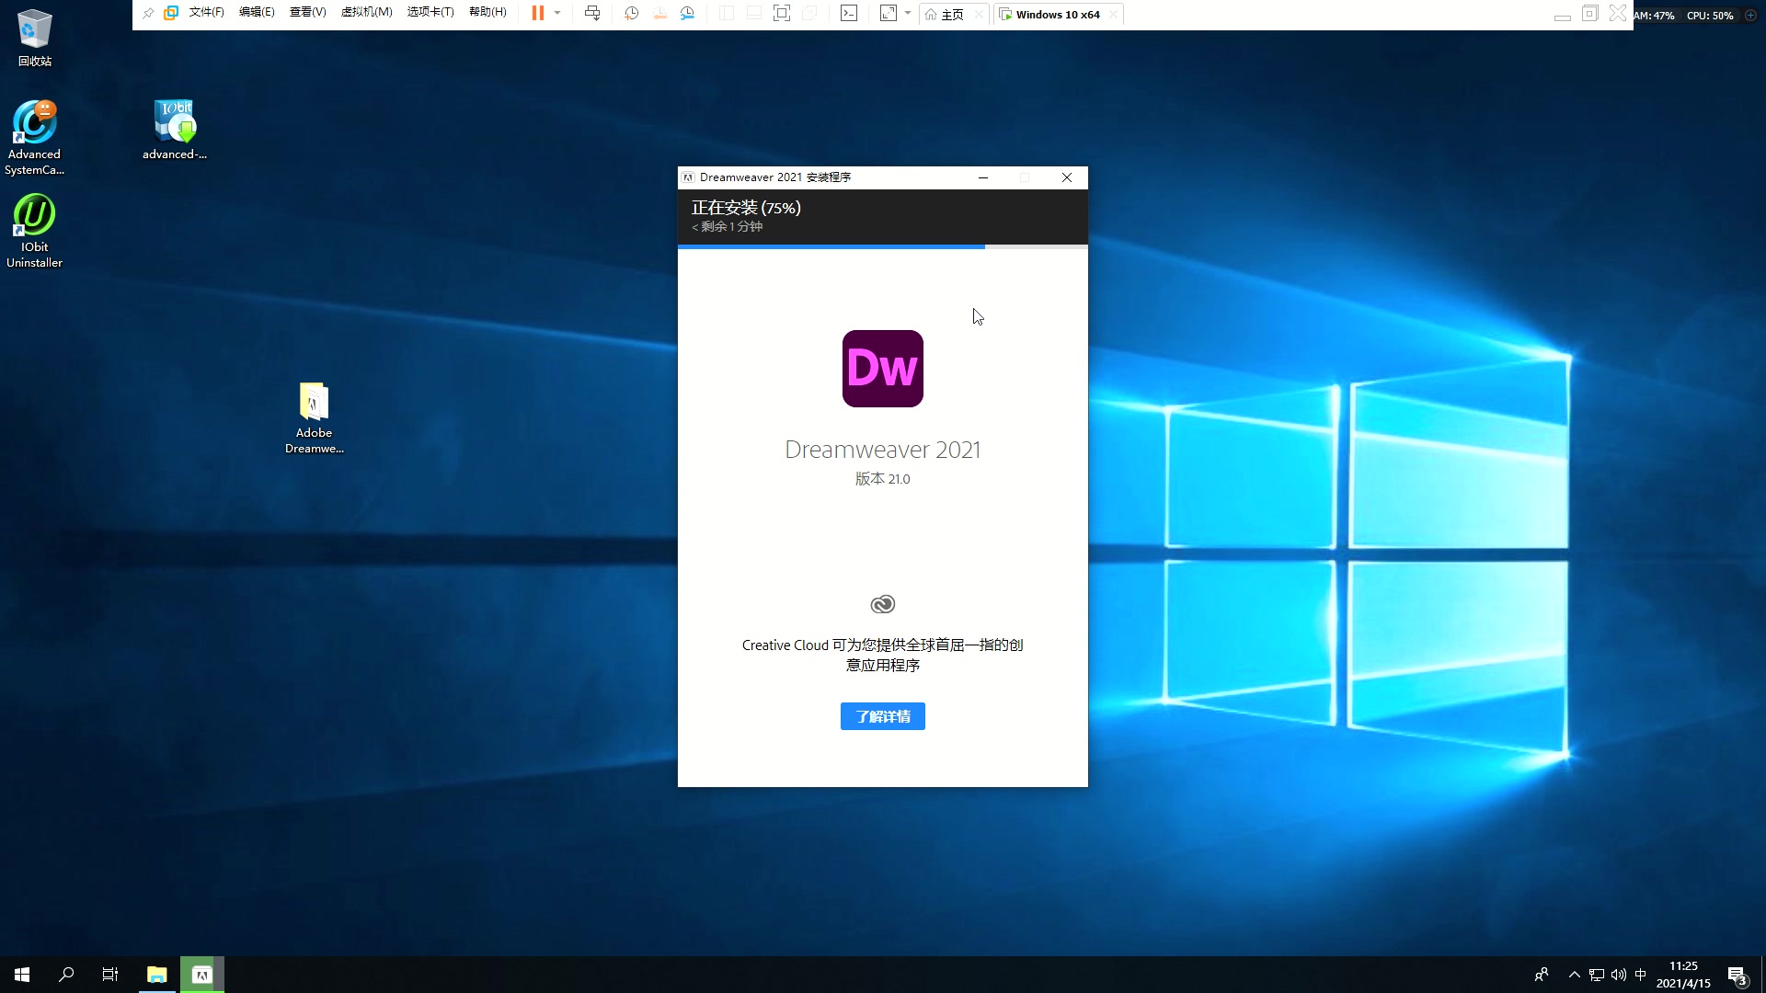Screen dimensions: 1766x993
Task: Click the People icon in the system tray
Action: [1542, 975]
